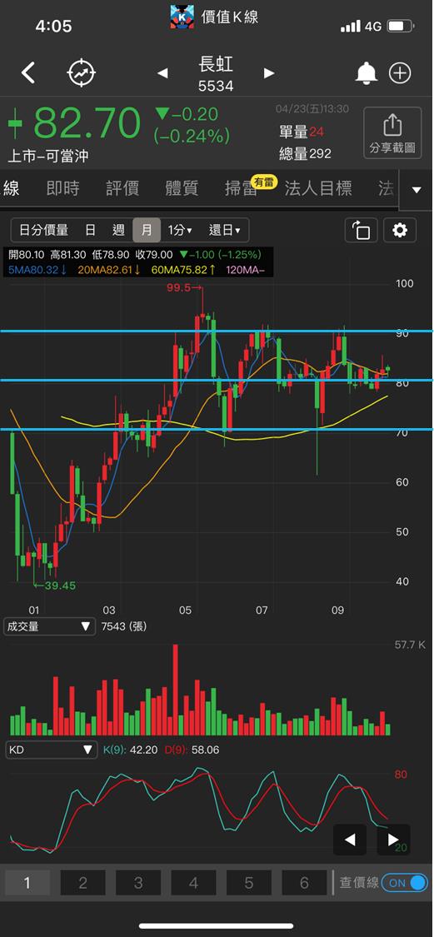The height and width of the screenshot is (937, 434).
Task: Open the 還日 dropdown
Action: coord(224,230)
